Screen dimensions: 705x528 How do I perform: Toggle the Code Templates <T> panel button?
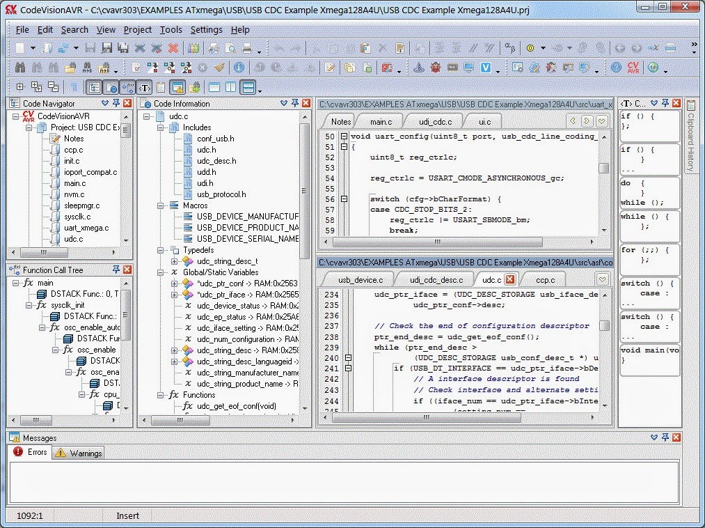tap(144, 87)
